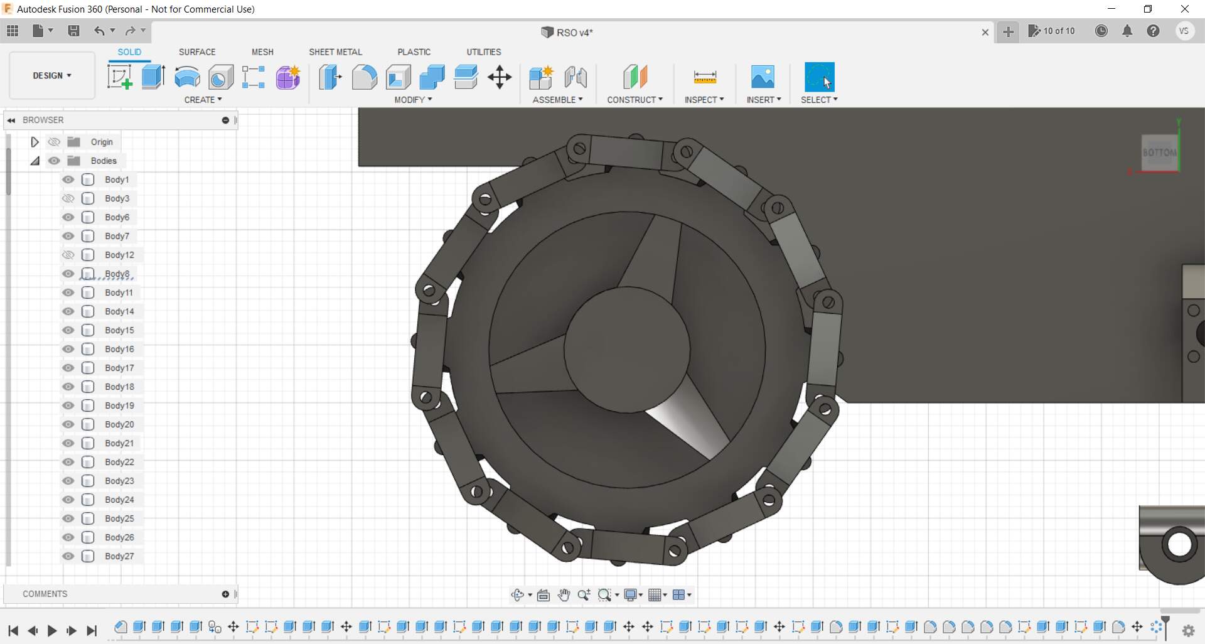Open the SHEET METAL tab
Viewport: 1205px width, 644px height.
[x=335, y=52]
